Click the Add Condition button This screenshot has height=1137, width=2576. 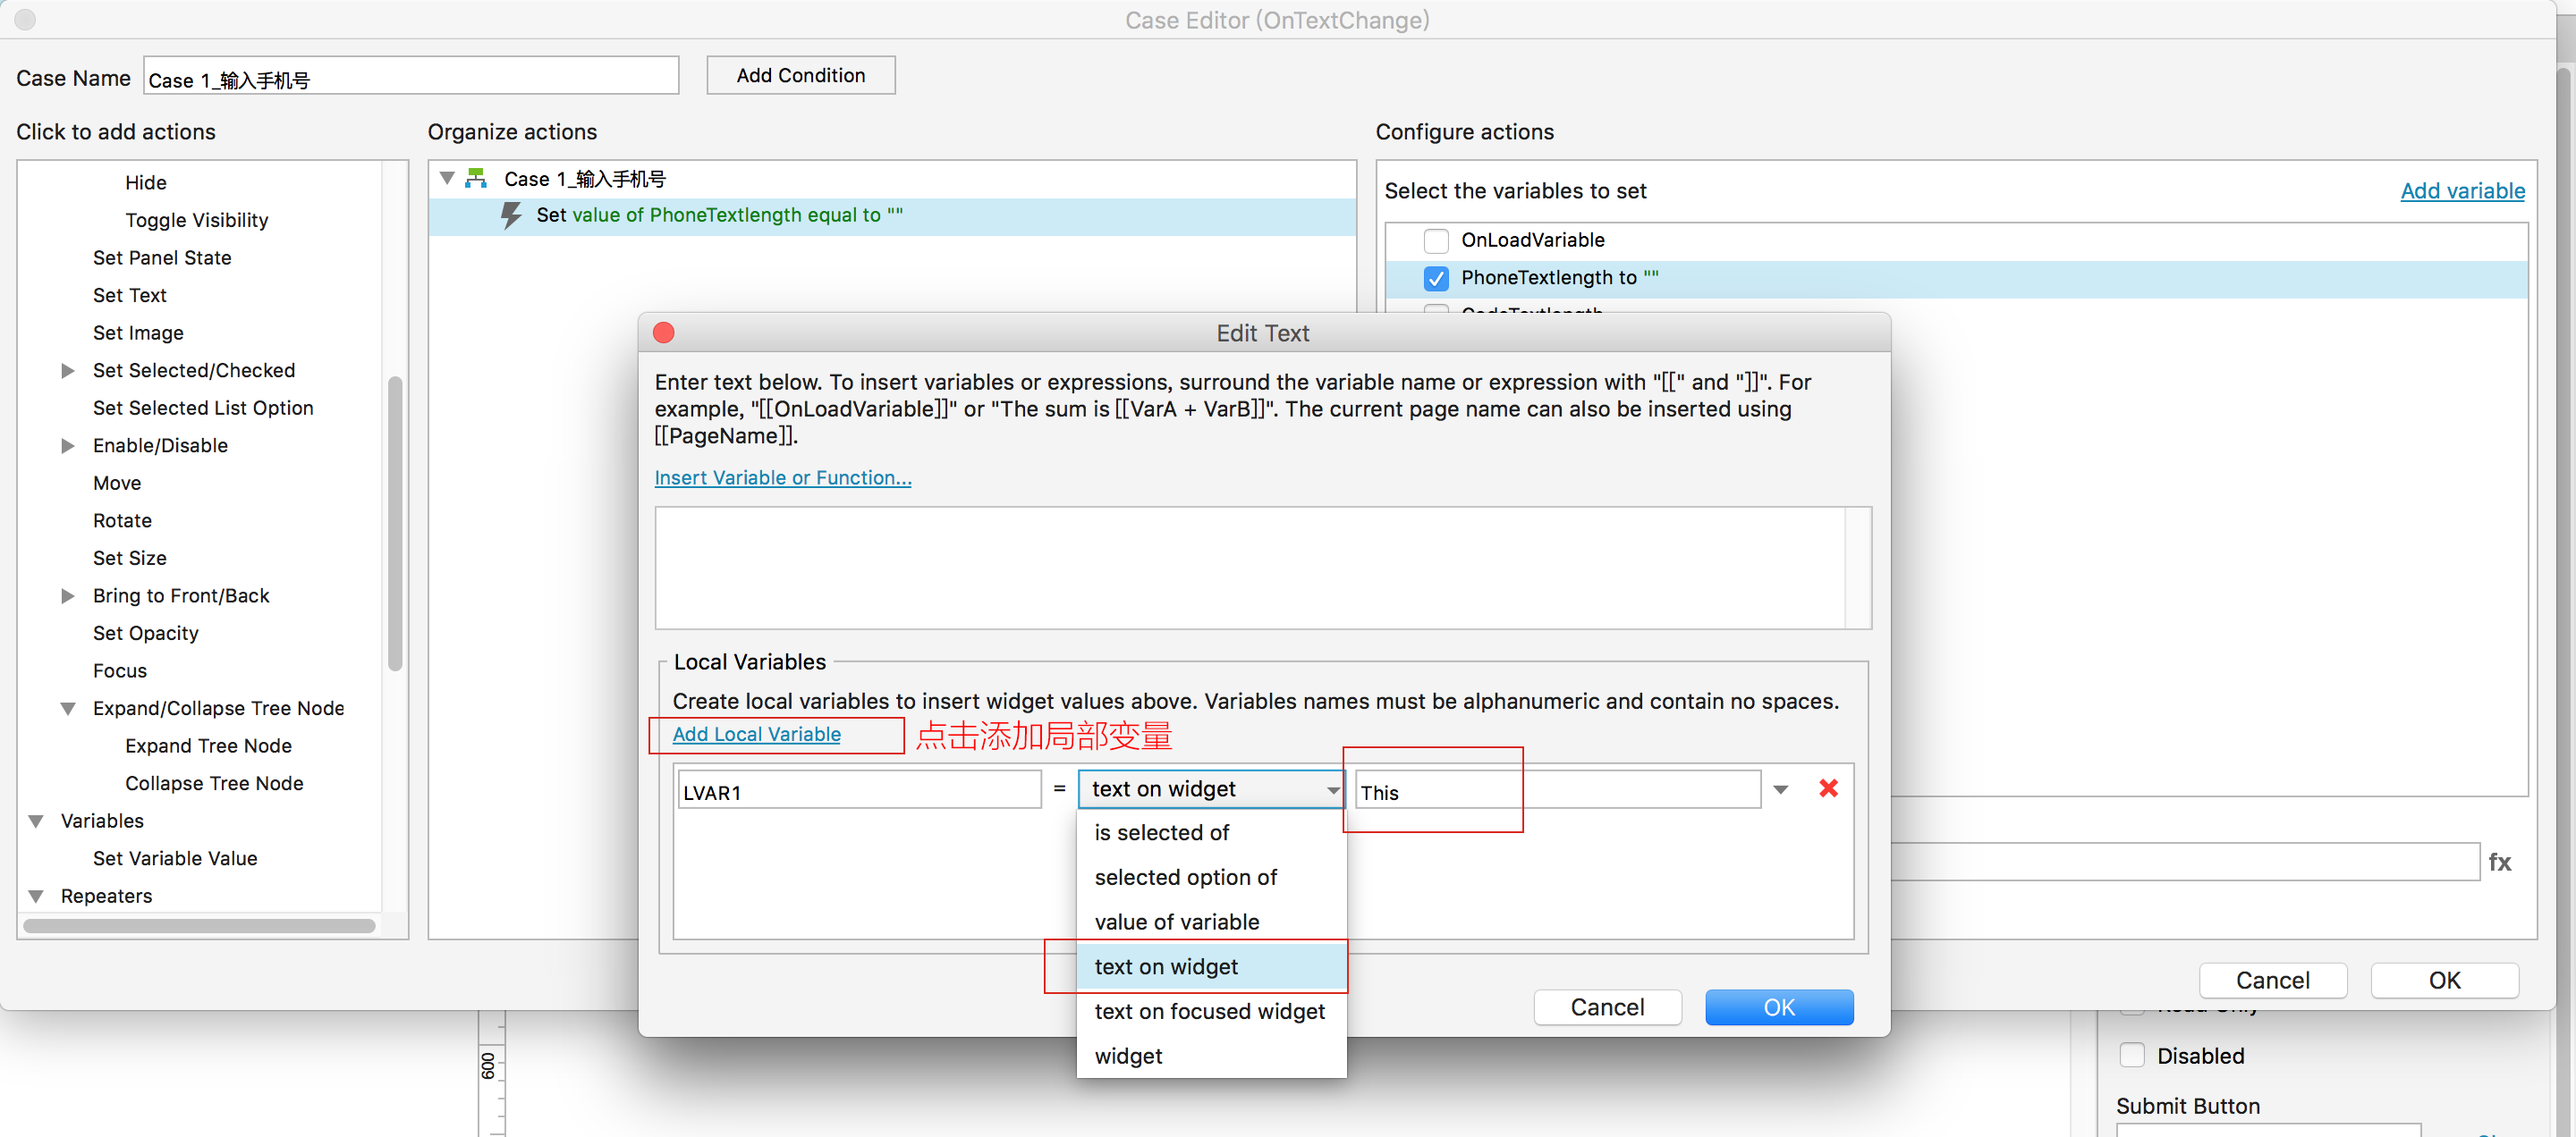(x=800, y=76)
